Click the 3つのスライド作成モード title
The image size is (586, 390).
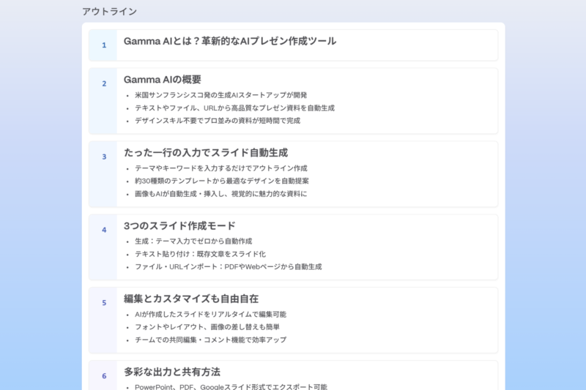[179, 225]
